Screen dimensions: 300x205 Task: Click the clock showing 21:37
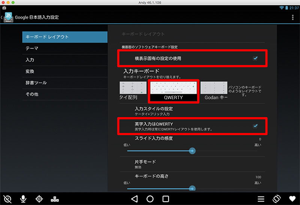point(294,8)
